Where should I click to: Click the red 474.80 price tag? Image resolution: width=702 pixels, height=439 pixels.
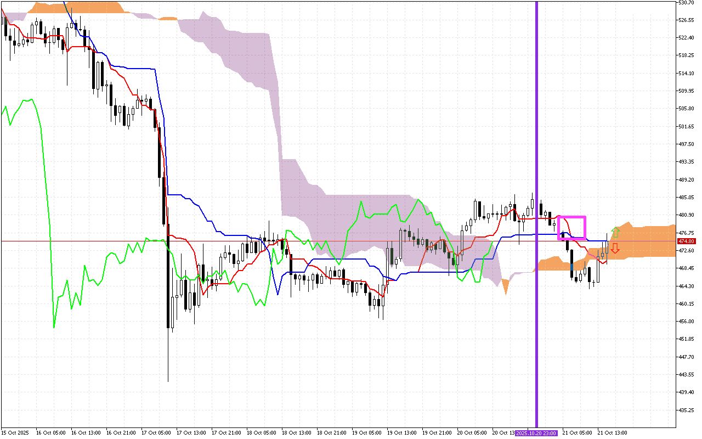[686, 241]
